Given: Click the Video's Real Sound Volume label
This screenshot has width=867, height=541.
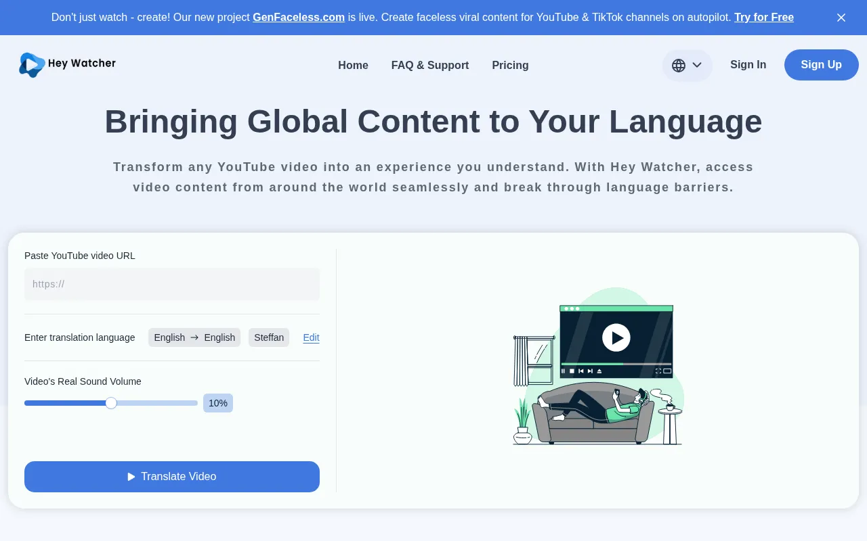Looking at the screenshot, I should 83,381.
